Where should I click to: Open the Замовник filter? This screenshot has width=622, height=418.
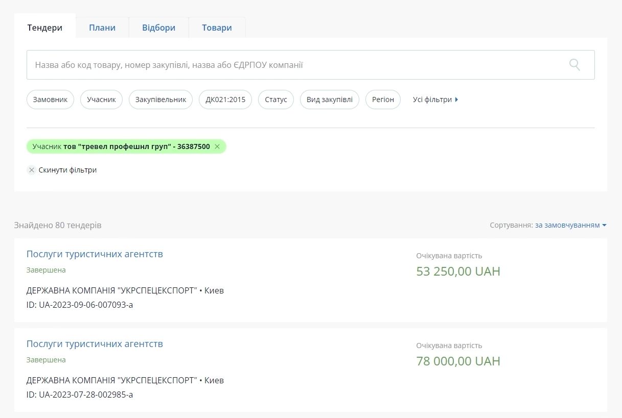tap(50, 100)
